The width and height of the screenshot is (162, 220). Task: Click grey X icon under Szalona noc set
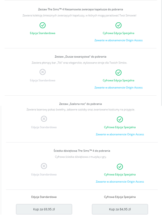point(44,119)
